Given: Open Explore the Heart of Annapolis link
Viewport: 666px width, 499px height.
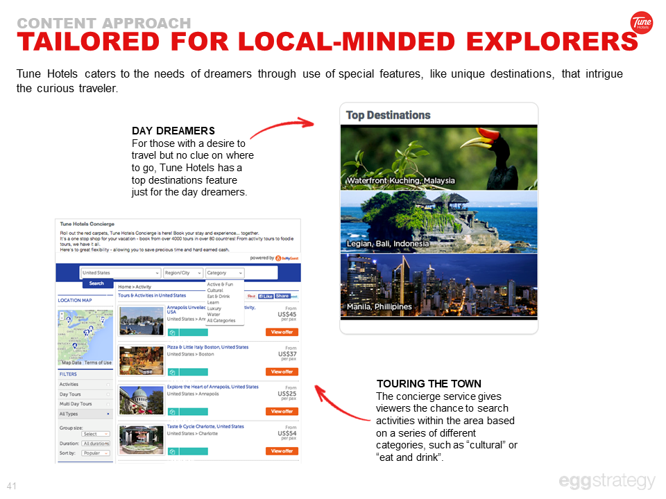Looking at the screenshot, I should tap(212, 387).
